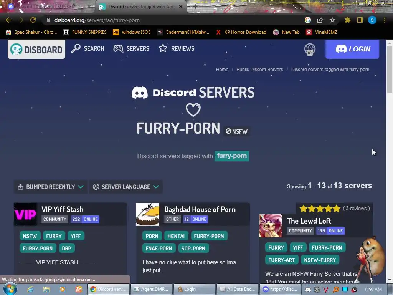Open a new browser tab with plus

195,7
